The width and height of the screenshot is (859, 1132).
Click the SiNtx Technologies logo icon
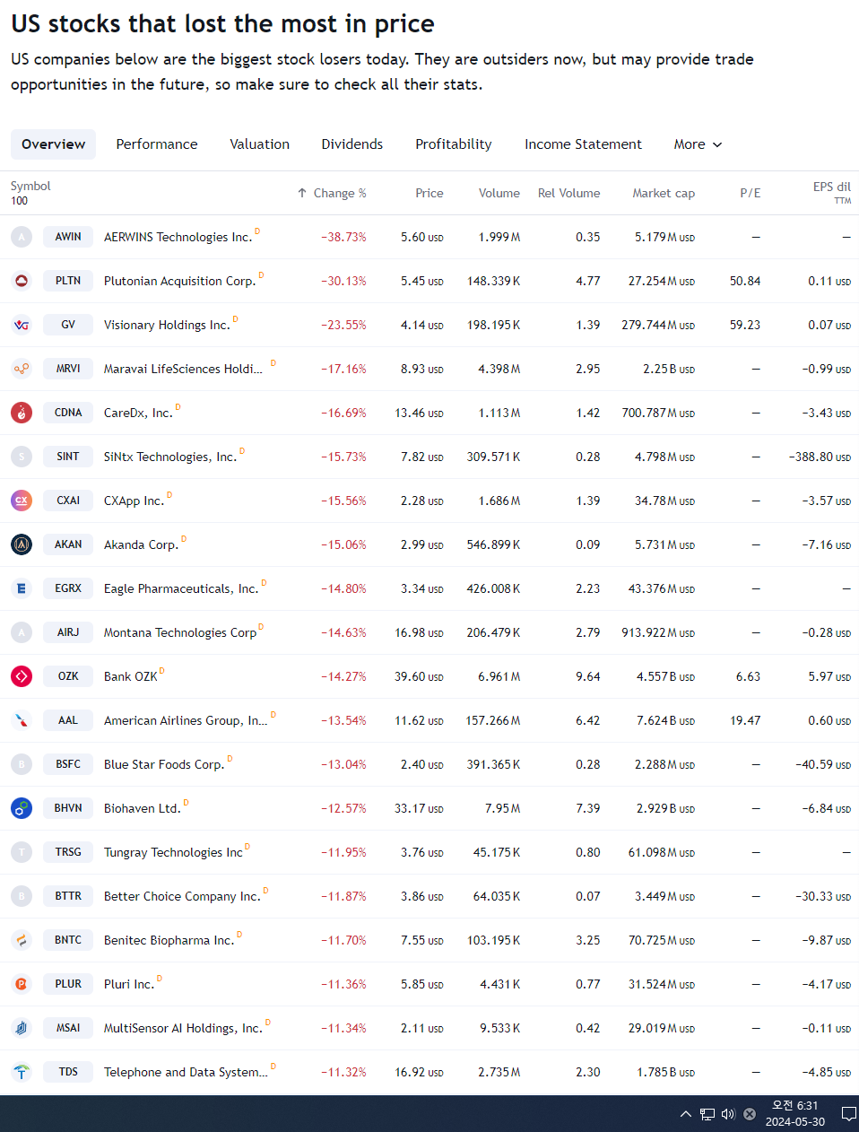[22, 457]
